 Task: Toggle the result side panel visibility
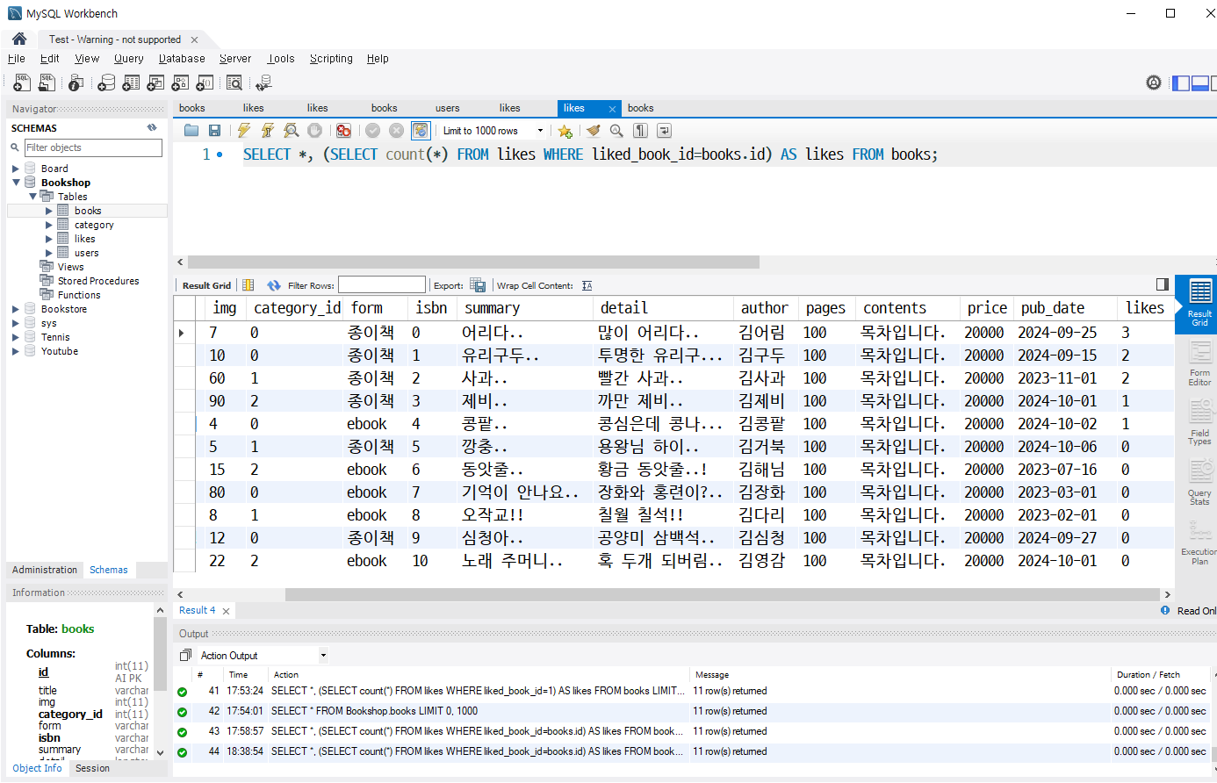point(1163,284)
